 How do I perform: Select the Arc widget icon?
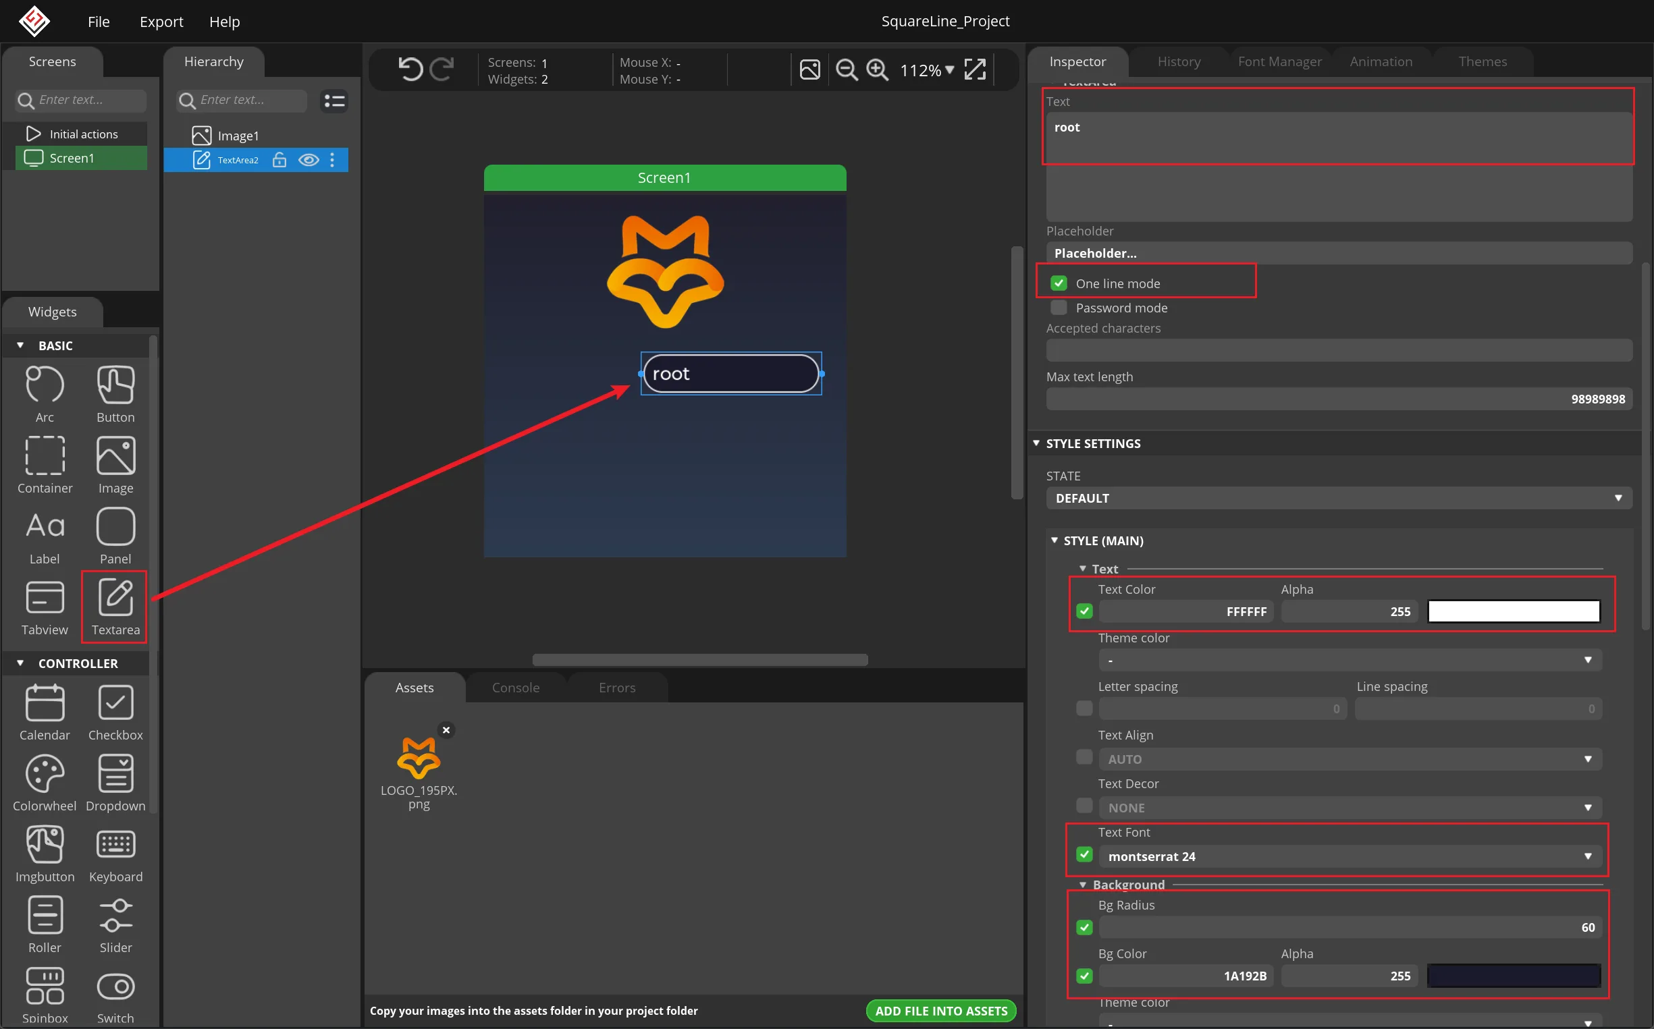click(45, 385)
